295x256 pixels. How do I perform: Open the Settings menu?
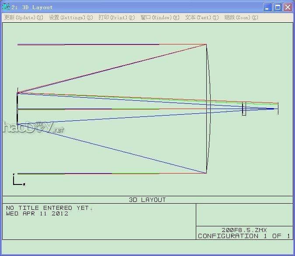click(71, 17)
